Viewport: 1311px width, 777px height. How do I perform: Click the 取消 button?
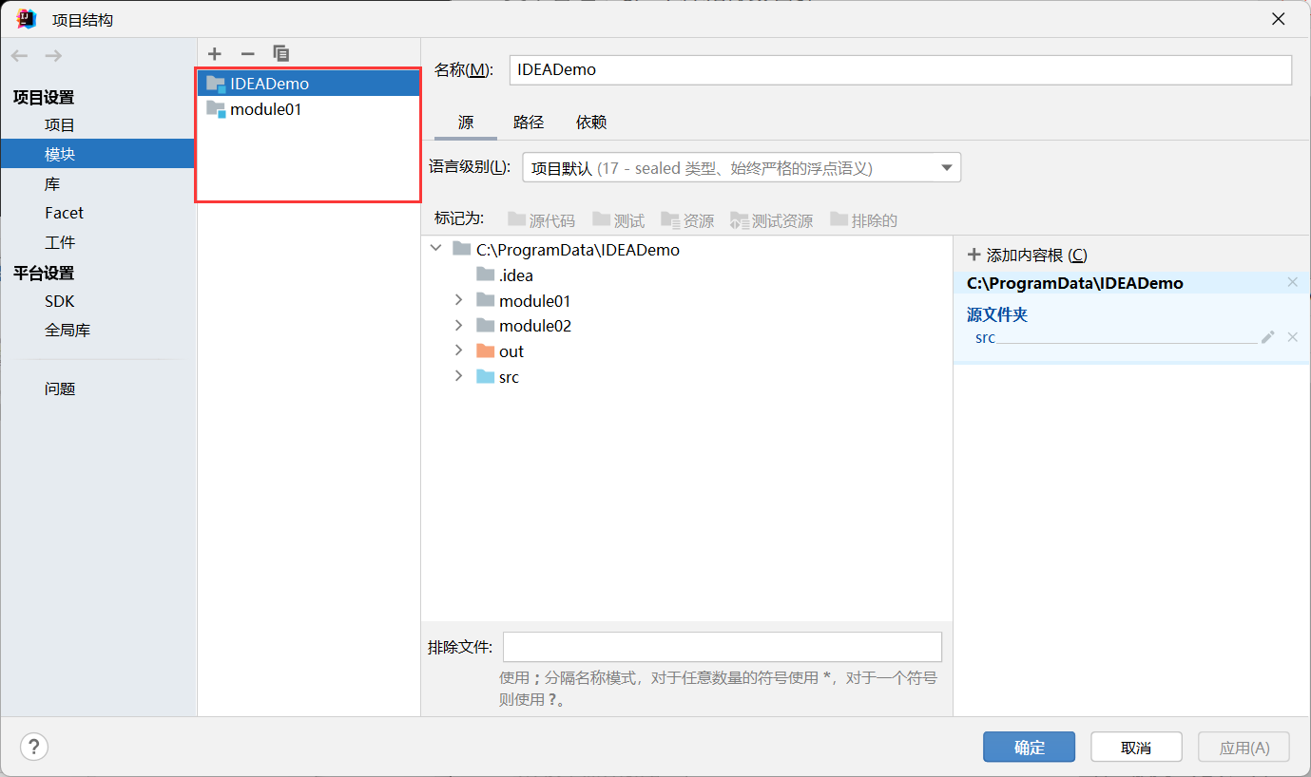[1136, 747]
